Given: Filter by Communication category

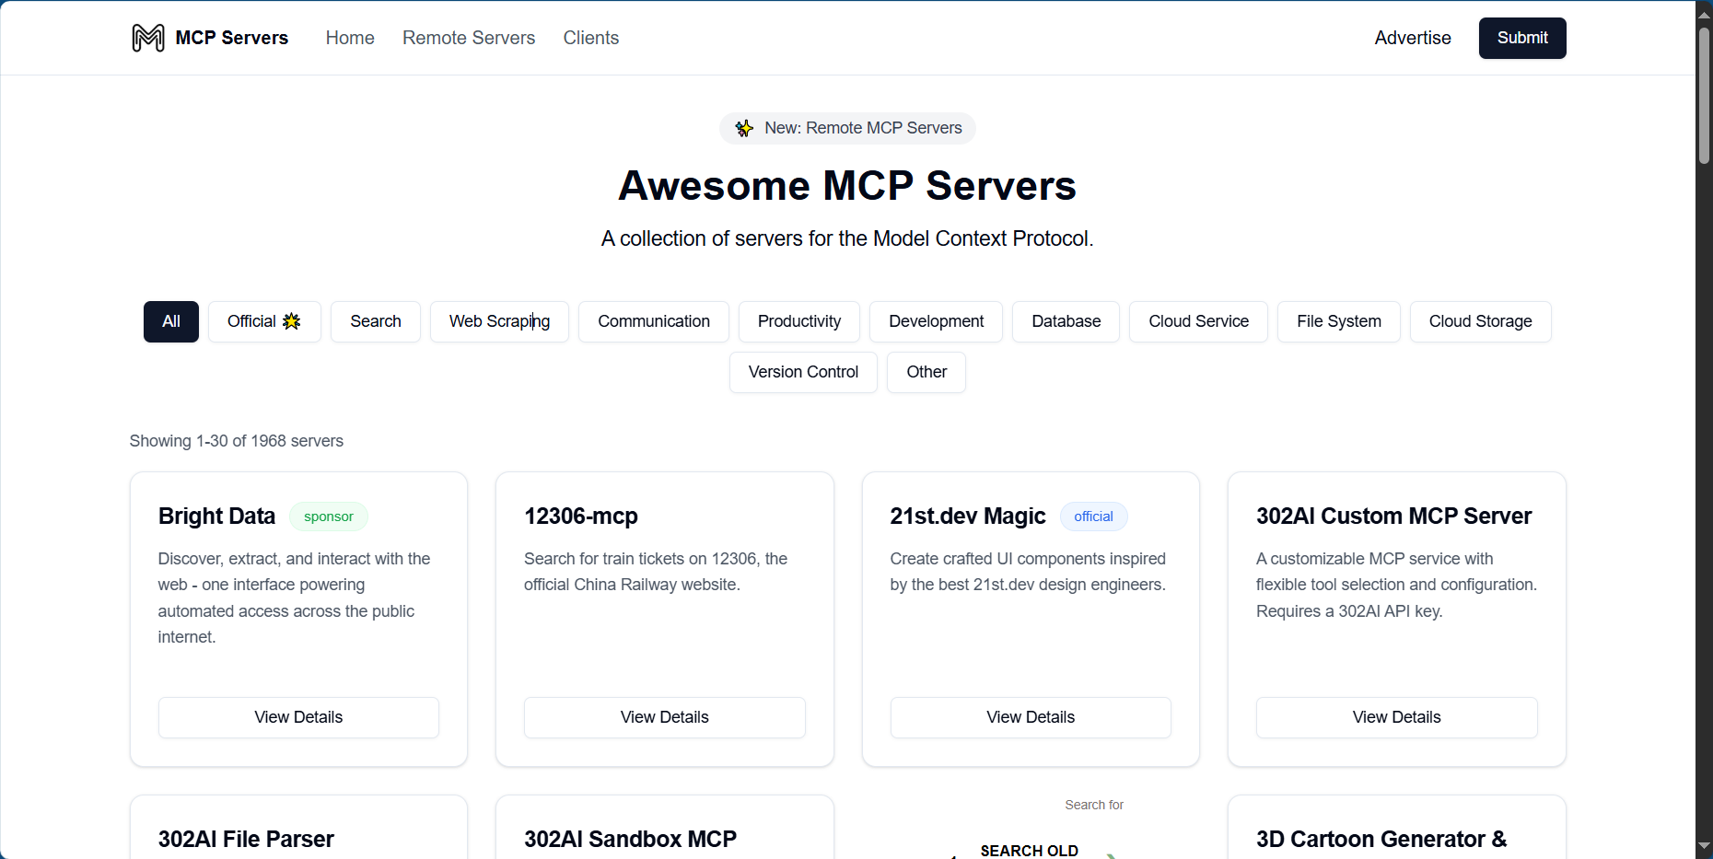Looking at the screenshot, I should 654,321.
